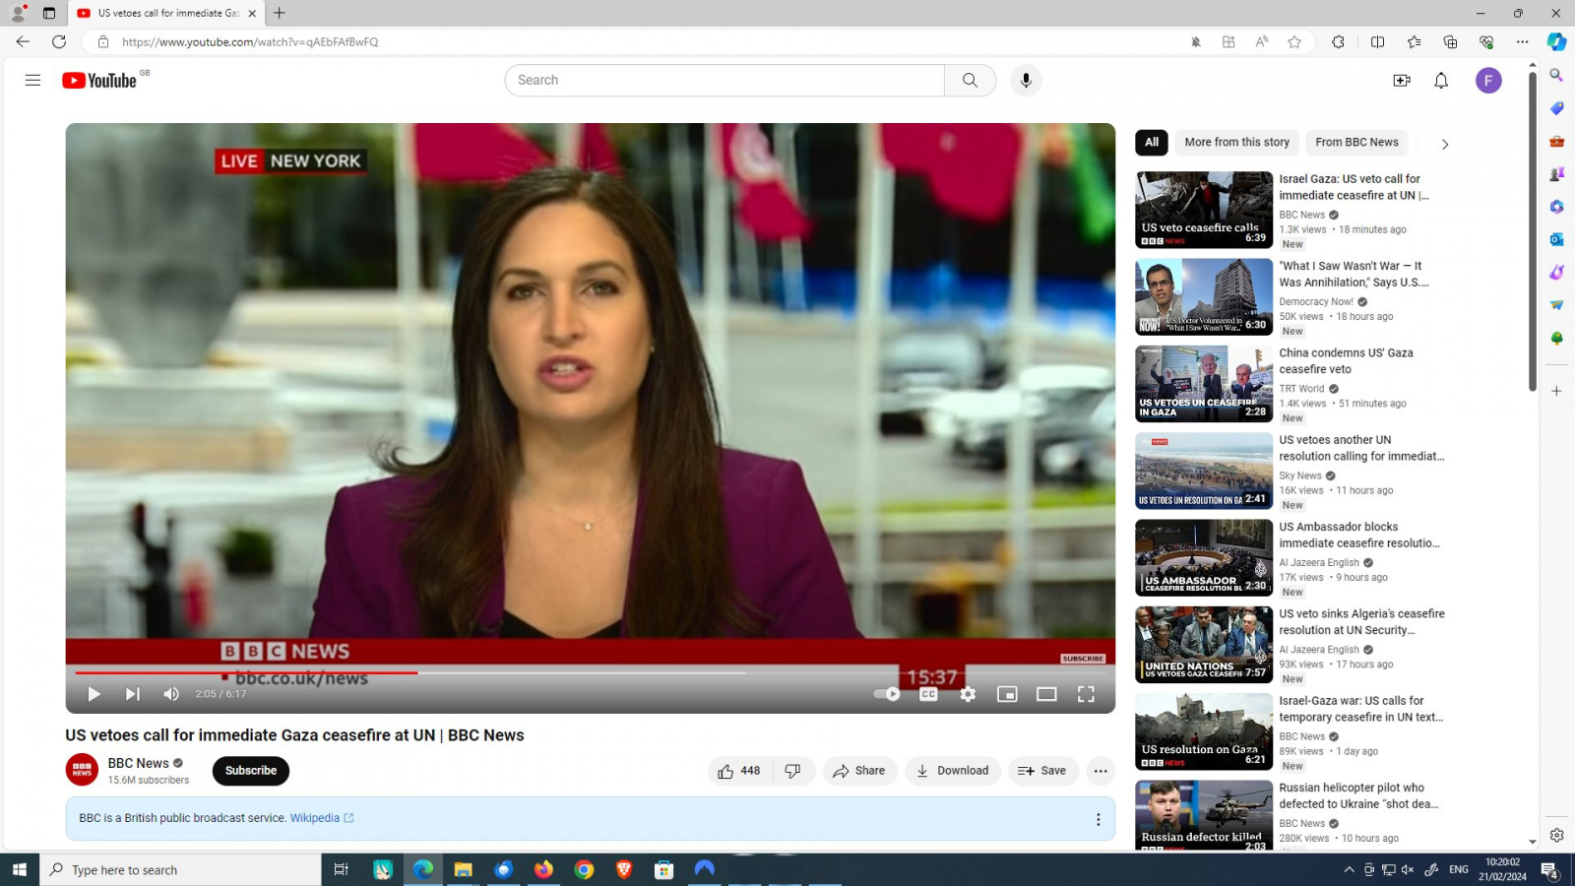This screenshot has height=886, width=1575.
Task: Open the BBC News channel avatar
Action: coord(82,770)
